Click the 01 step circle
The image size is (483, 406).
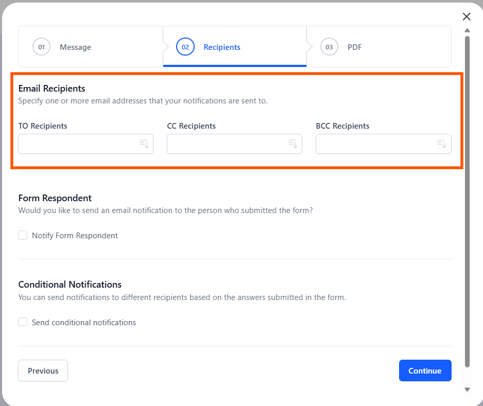click(41, 47)
